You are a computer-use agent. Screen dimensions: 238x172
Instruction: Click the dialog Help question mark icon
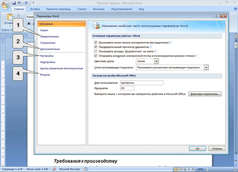pyautogui.click(x=217, y=16)
